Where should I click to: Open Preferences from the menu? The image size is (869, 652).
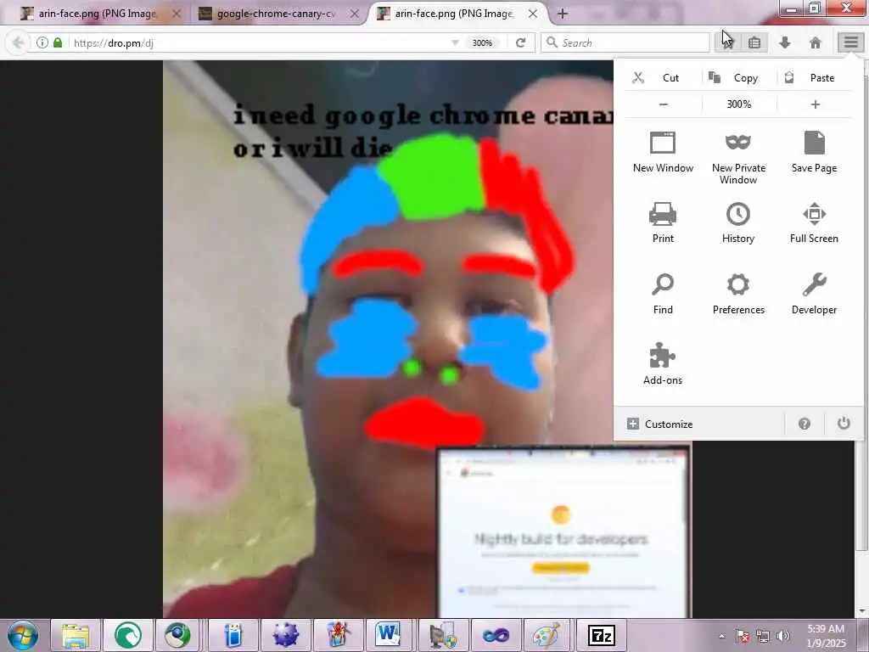738,294
